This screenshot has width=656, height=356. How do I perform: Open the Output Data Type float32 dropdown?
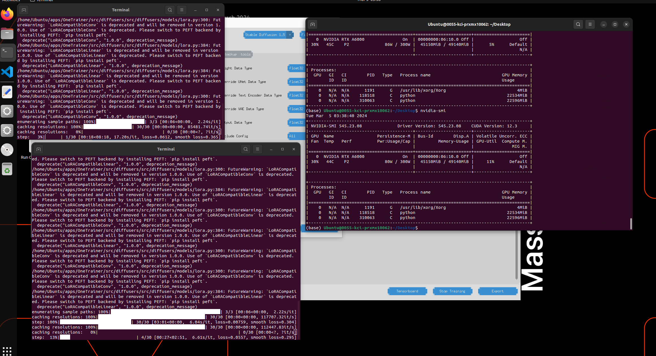[296, 123]
